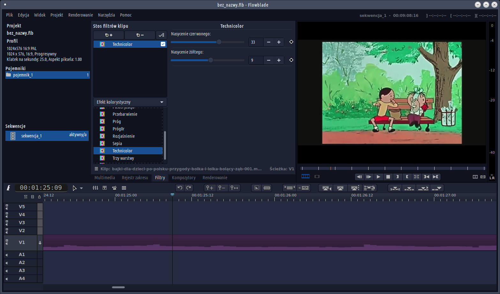Screen dimensions: 500x294
Task: Click the lift clip button
Action: (x=340, y=188)
